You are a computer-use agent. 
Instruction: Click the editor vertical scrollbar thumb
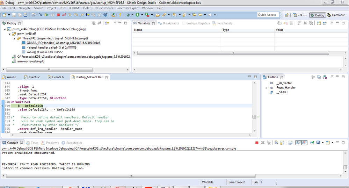pyautogui.click(x=254, y=116)
